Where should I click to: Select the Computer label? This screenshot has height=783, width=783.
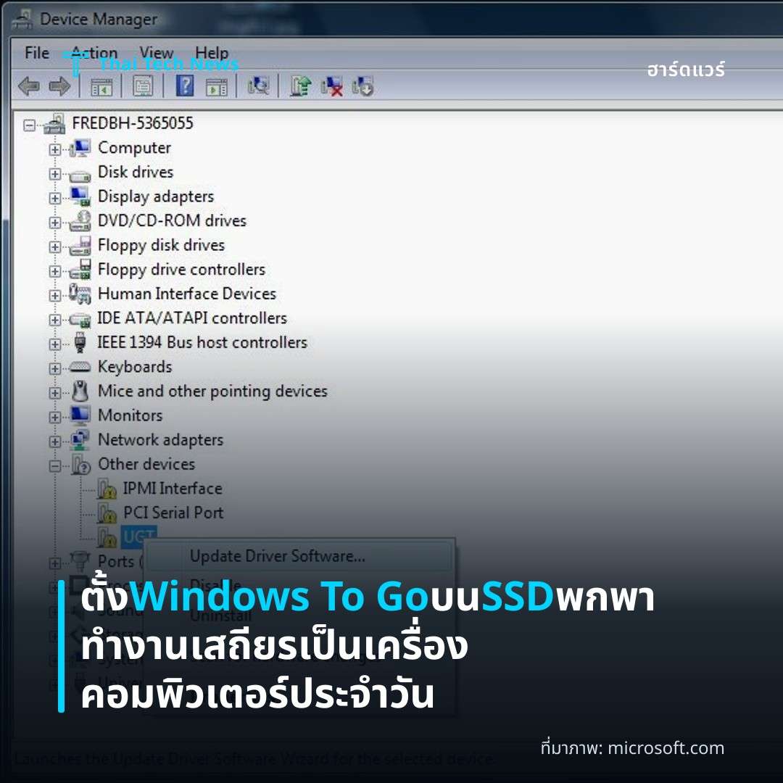point(134,148)
